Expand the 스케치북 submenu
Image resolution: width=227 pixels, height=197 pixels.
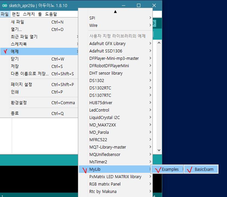39,44
